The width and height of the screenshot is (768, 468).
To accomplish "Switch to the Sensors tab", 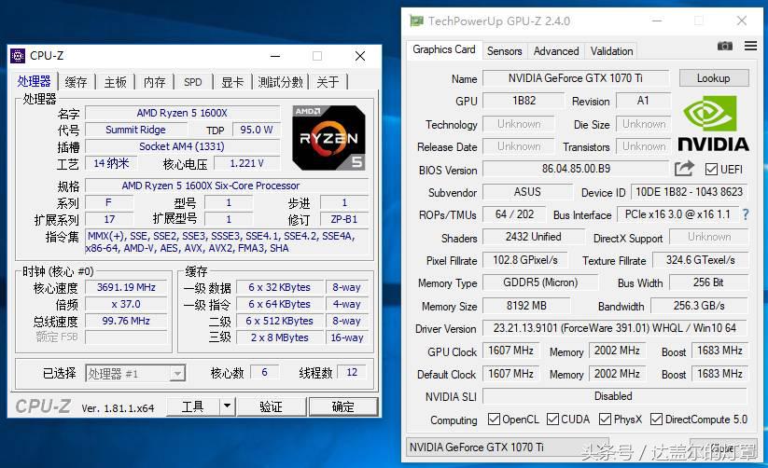I will pyautogui.click(x=505, y=51).
